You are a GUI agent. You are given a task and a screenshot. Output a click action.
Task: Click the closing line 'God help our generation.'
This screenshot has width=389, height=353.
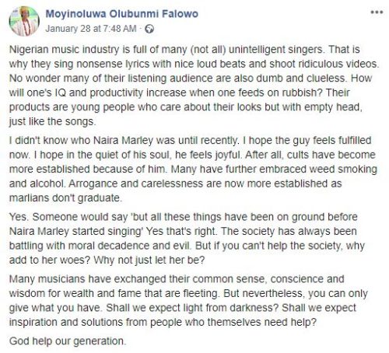68,341
